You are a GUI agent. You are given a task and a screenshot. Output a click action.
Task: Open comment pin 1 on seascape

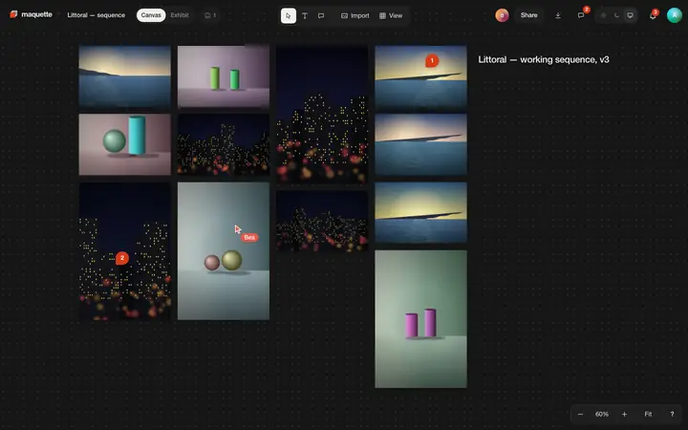(432, 60)
